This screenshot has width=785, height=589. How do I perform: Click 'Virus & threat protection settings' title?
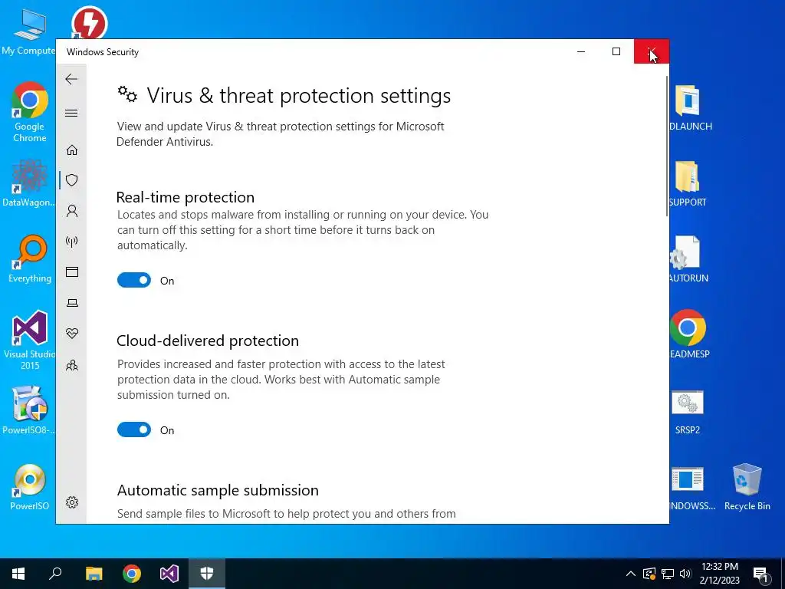[299, 96]
